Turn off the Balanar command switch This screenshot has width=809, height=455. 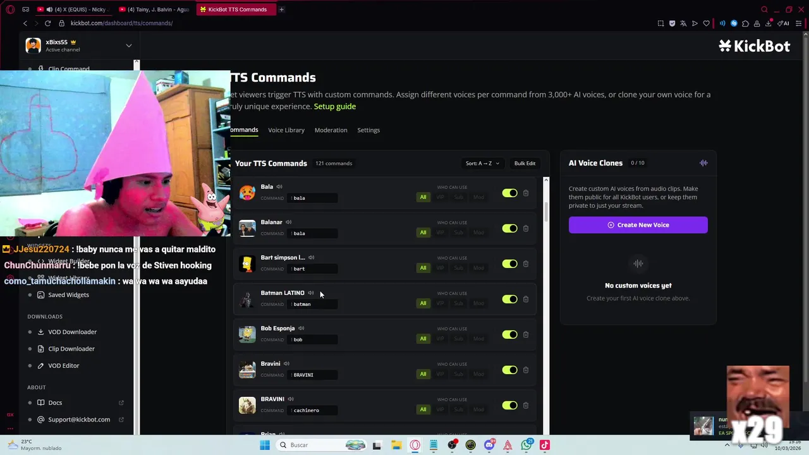[509, 228]
